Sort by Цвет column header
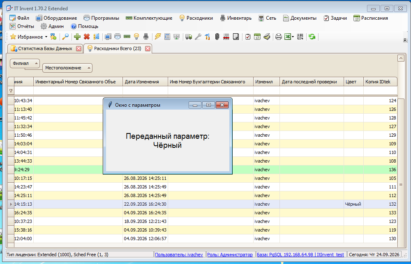 tap(353, 82)
